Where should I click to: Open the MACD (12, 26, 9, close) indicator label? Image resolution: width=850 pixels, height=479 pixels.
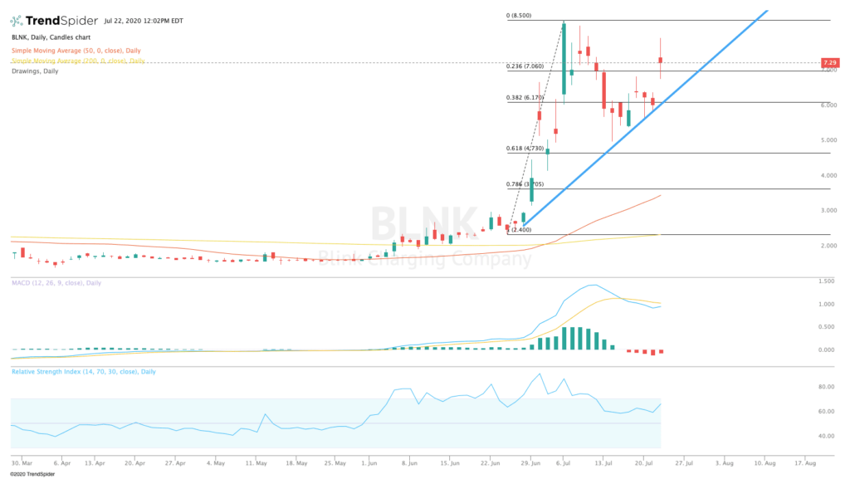tap(56, 283)
